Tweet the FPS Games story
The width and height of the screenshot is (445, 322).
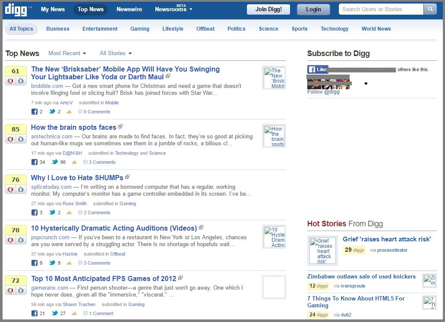pyautogui.click(x=55, y=313)
